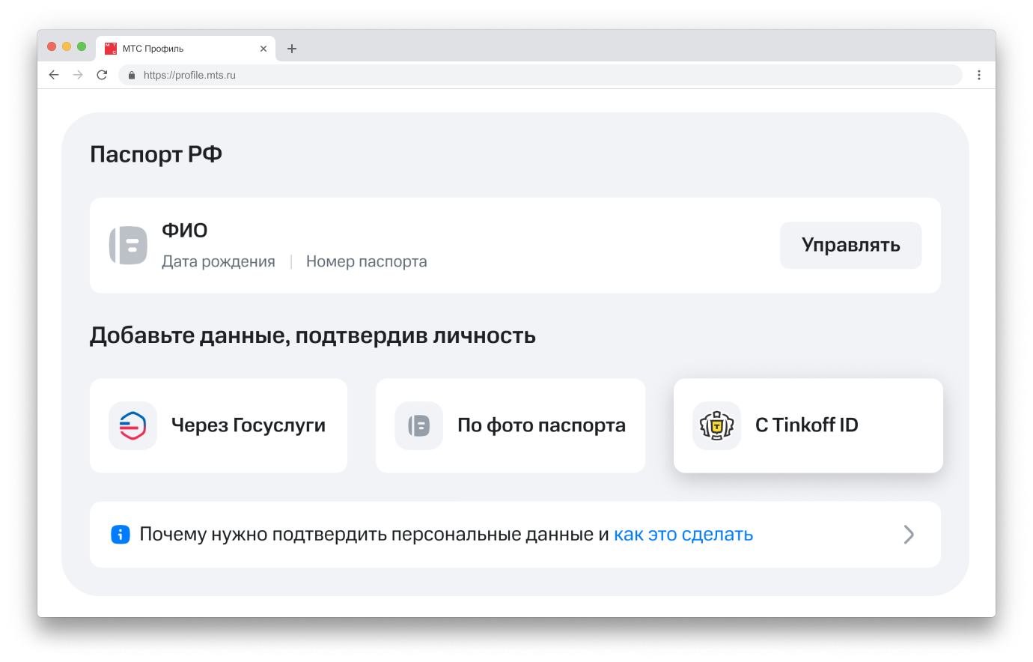The height and width of the screenshot is (662, 1033).
Task: Click the browser forward arrow
Action: [78, 75]
